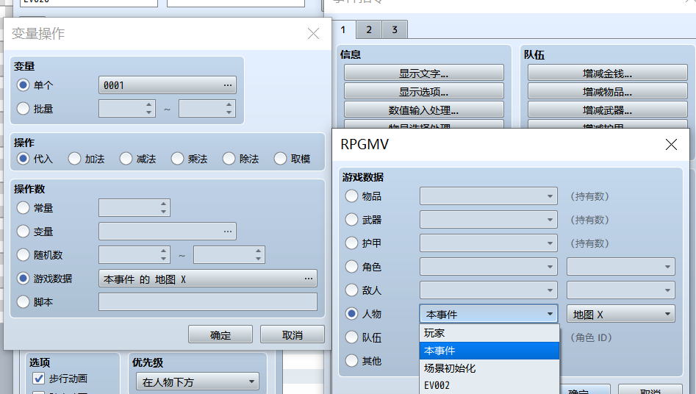Screen dimensions: 696x394
Task: Click the 显示文字... command button
Action: coord(424,73)
